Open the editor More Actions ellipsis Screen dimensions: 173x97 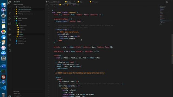click(170, 2)
